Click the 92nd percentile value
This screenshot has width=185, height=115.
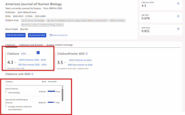pyautogui.click(x=58, y=92)
